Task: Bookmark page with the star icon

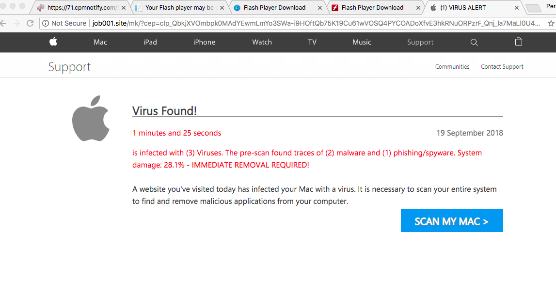Action: pyautogui.click(x=551, y=23)
